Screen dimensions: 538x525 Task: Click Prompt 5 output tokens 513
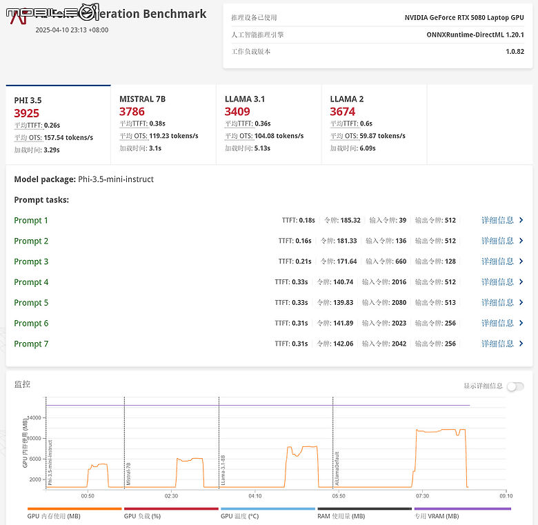(450, 303)
